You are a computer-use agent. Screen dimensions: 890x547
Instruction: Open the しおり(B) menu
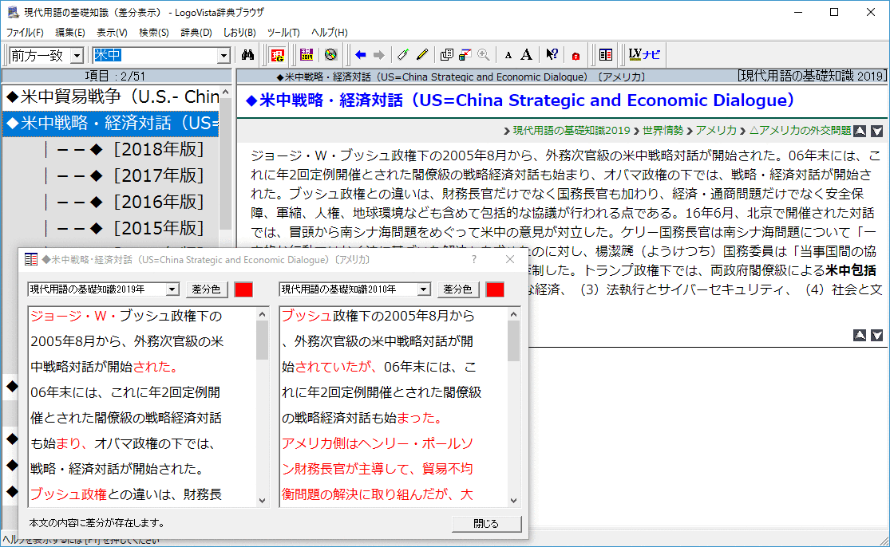239,33
